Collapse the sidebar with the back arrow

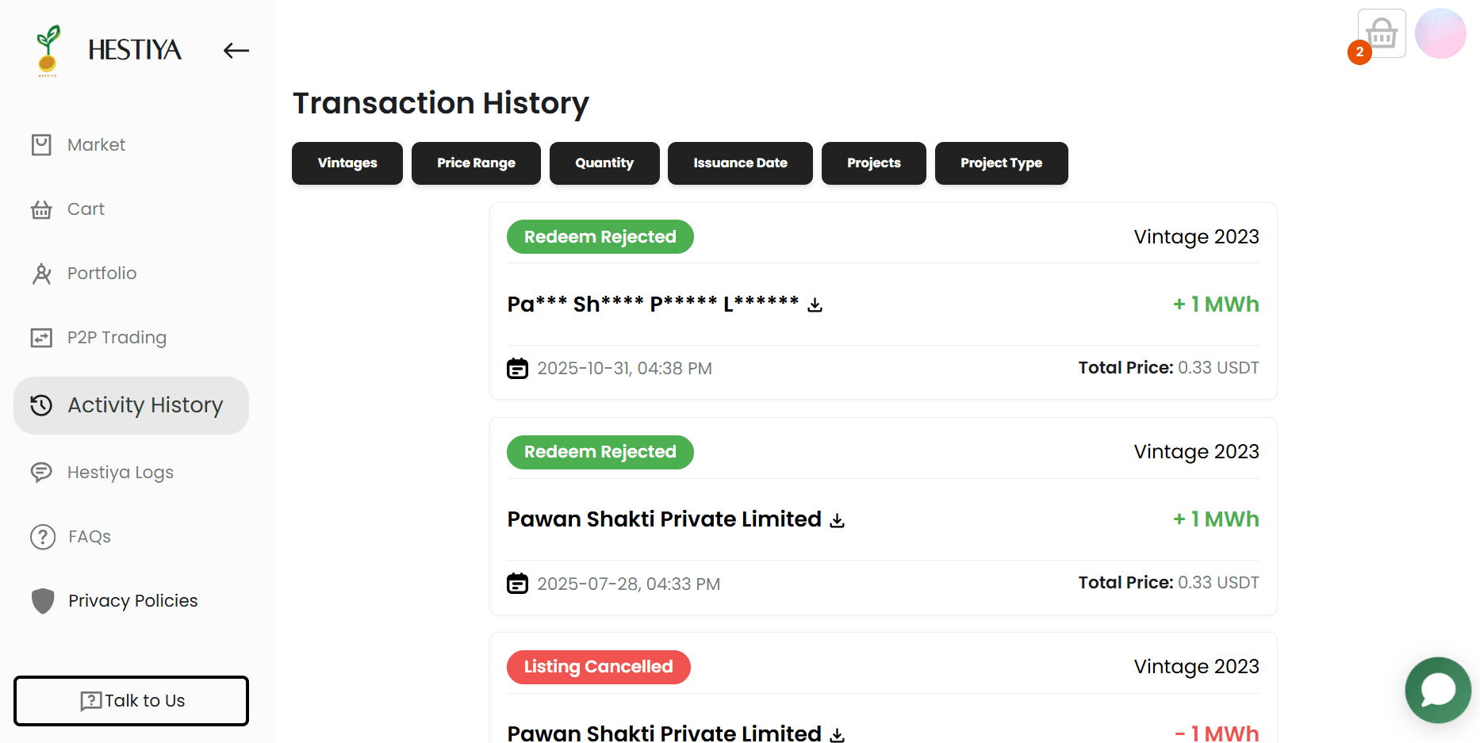236,50
